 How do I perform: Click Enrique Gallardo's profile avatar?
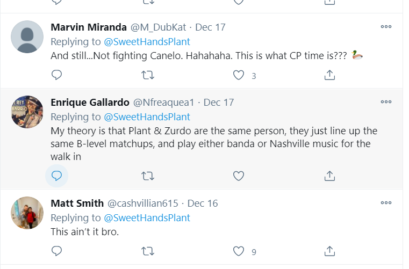click(x=27, y=112)
